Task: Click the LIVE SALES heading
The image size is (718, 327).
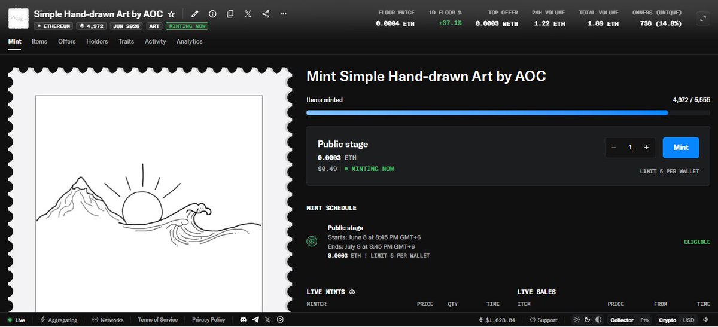Action: click(x=537, y=292)
